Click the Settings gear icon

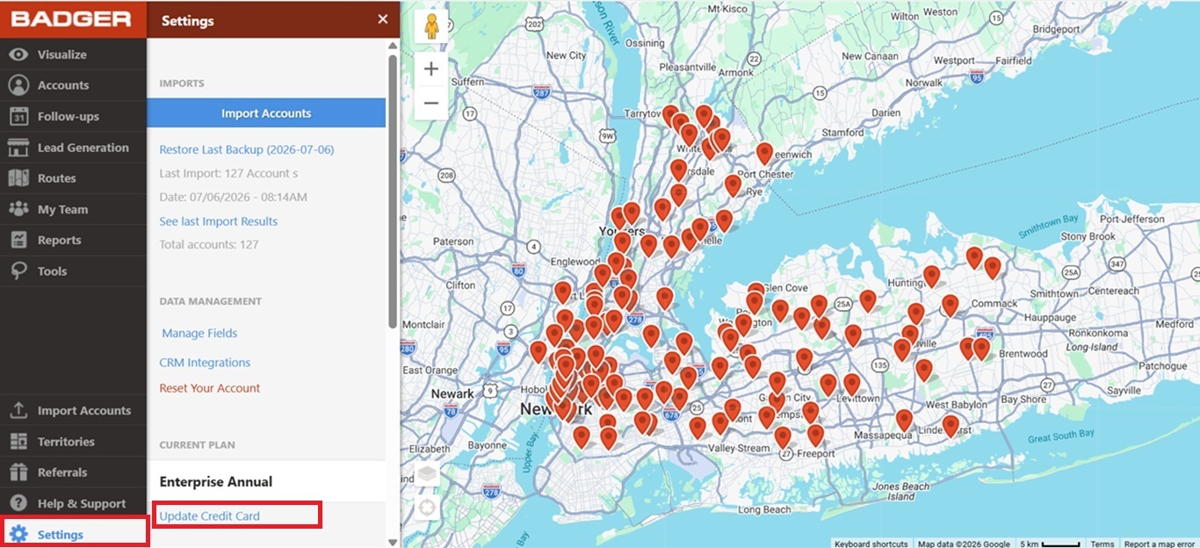pos(18,534)
